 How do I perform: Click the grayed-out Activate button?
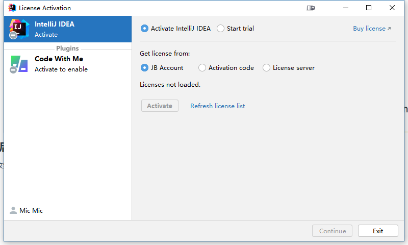point(160,106)
